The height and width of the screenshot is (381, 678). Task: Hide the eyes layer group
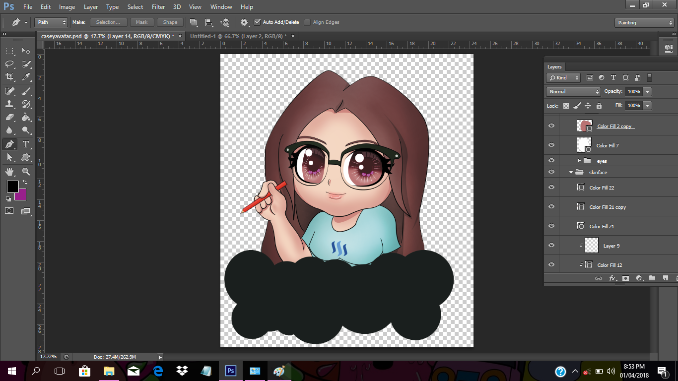click(551, 161)
